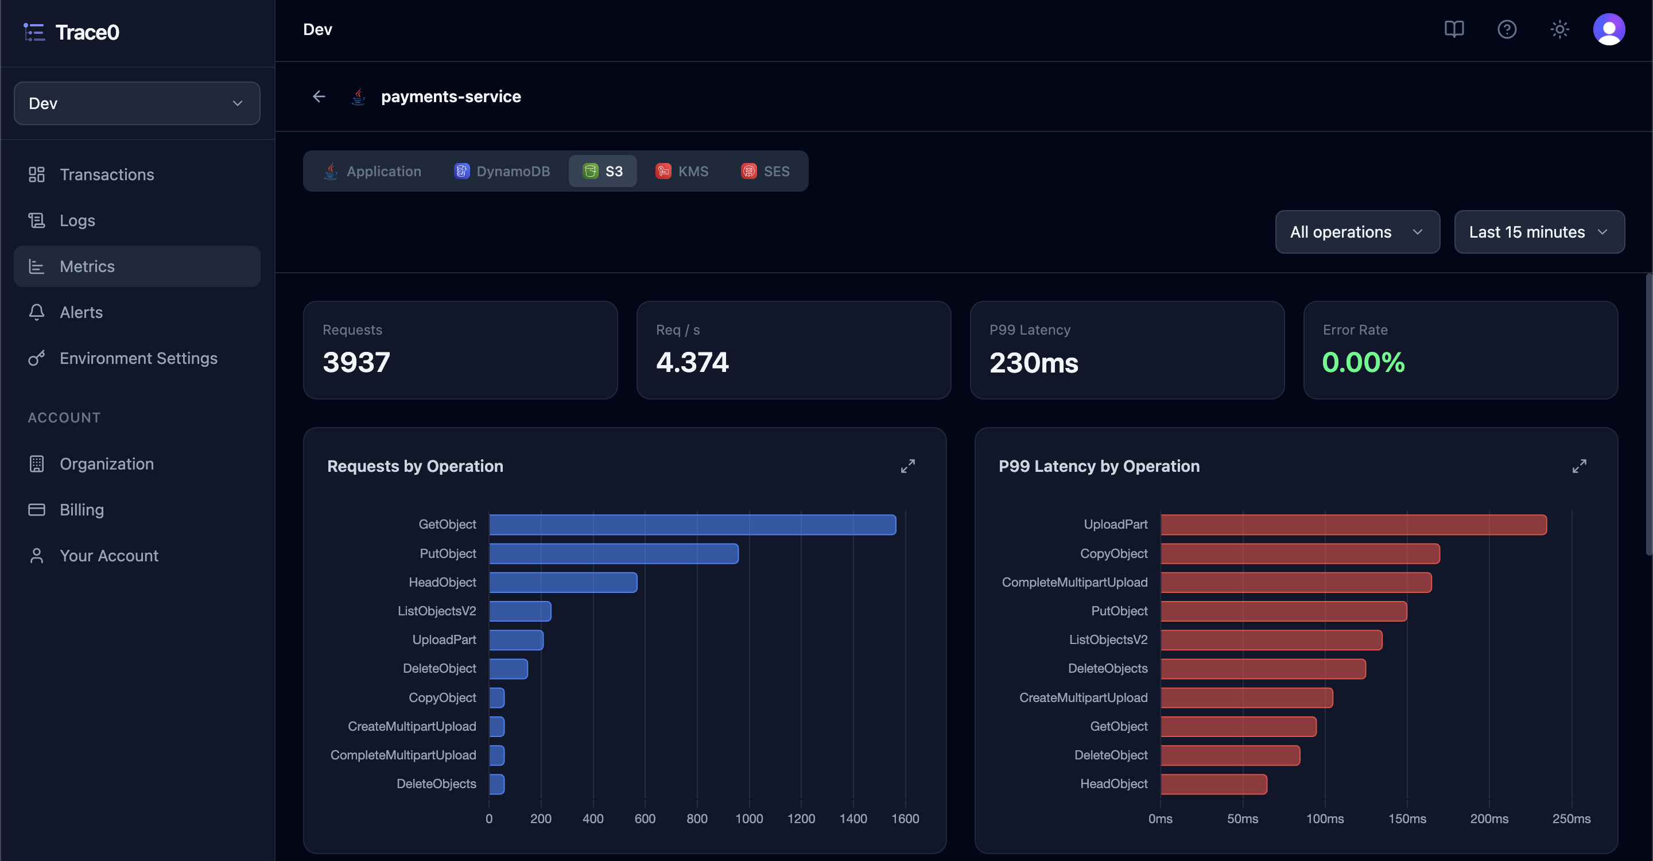Image resolution: width=1653 pixels, height=861 pixels.
Task: Expand the P99 Latency by Operation chart
Action: 1579,467
